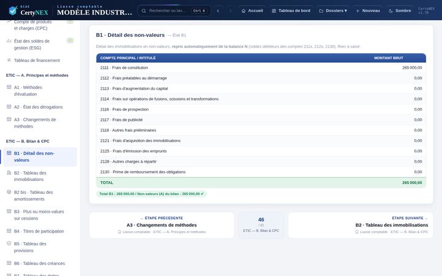Image resolution: width=442 pixels, height=276 pixels.
Task: Click the home icon beside Accueil
Action: (244, 10)
